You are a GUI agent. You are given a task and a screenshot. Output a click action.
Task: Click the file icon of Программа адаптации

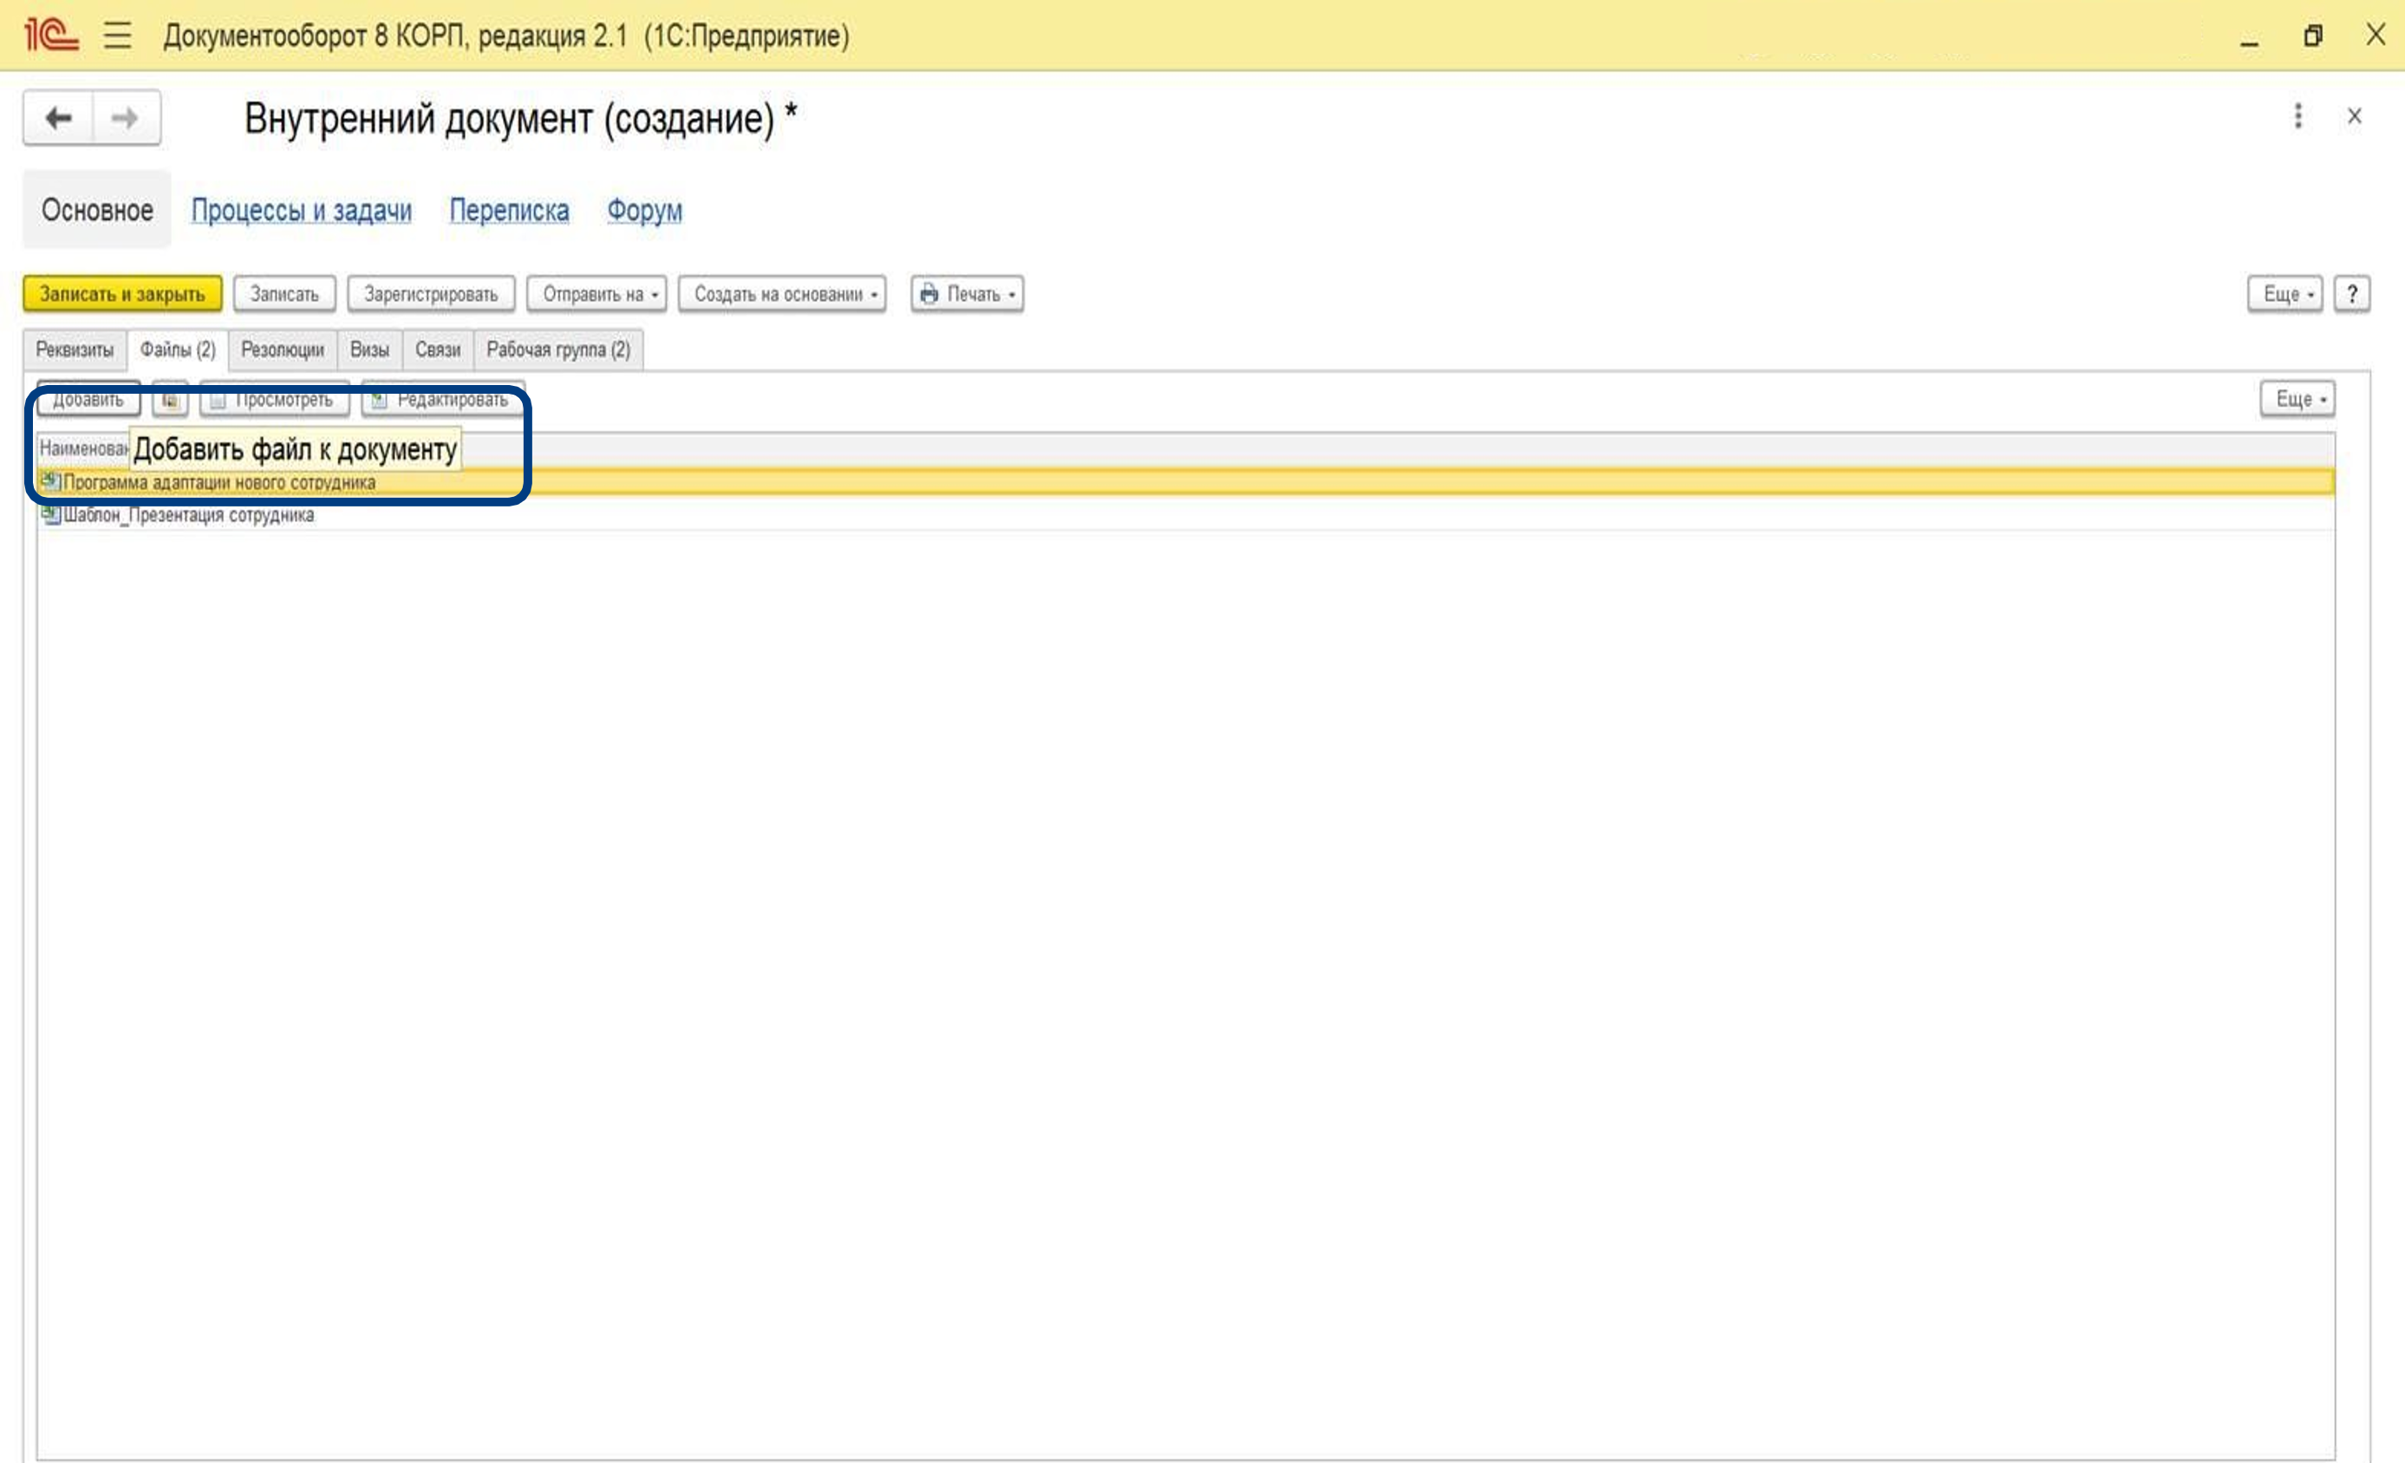click(x=51, y=481)
